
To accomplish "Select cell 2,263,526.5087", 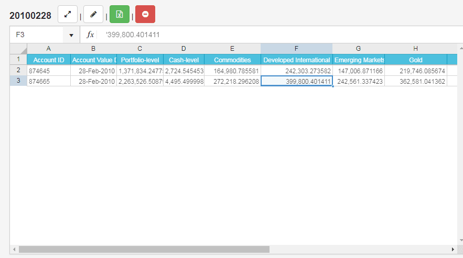I will coord(139,81).
